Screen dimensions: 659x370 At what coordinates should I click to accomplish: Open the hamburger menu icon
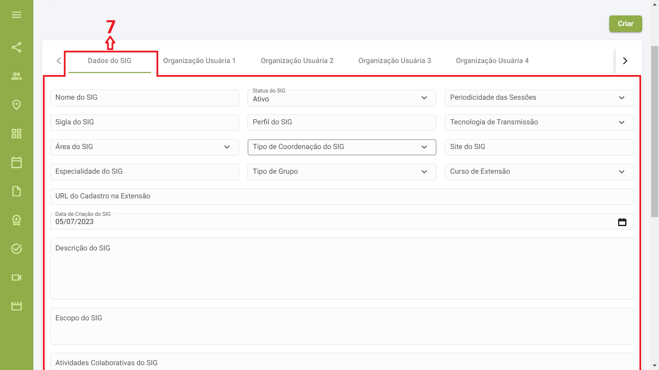tap(16, 15)
